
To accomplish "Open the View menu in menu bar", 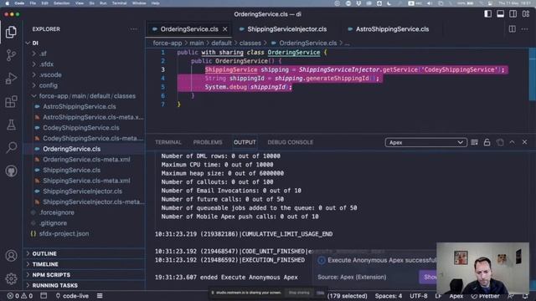I will point(80,3).
